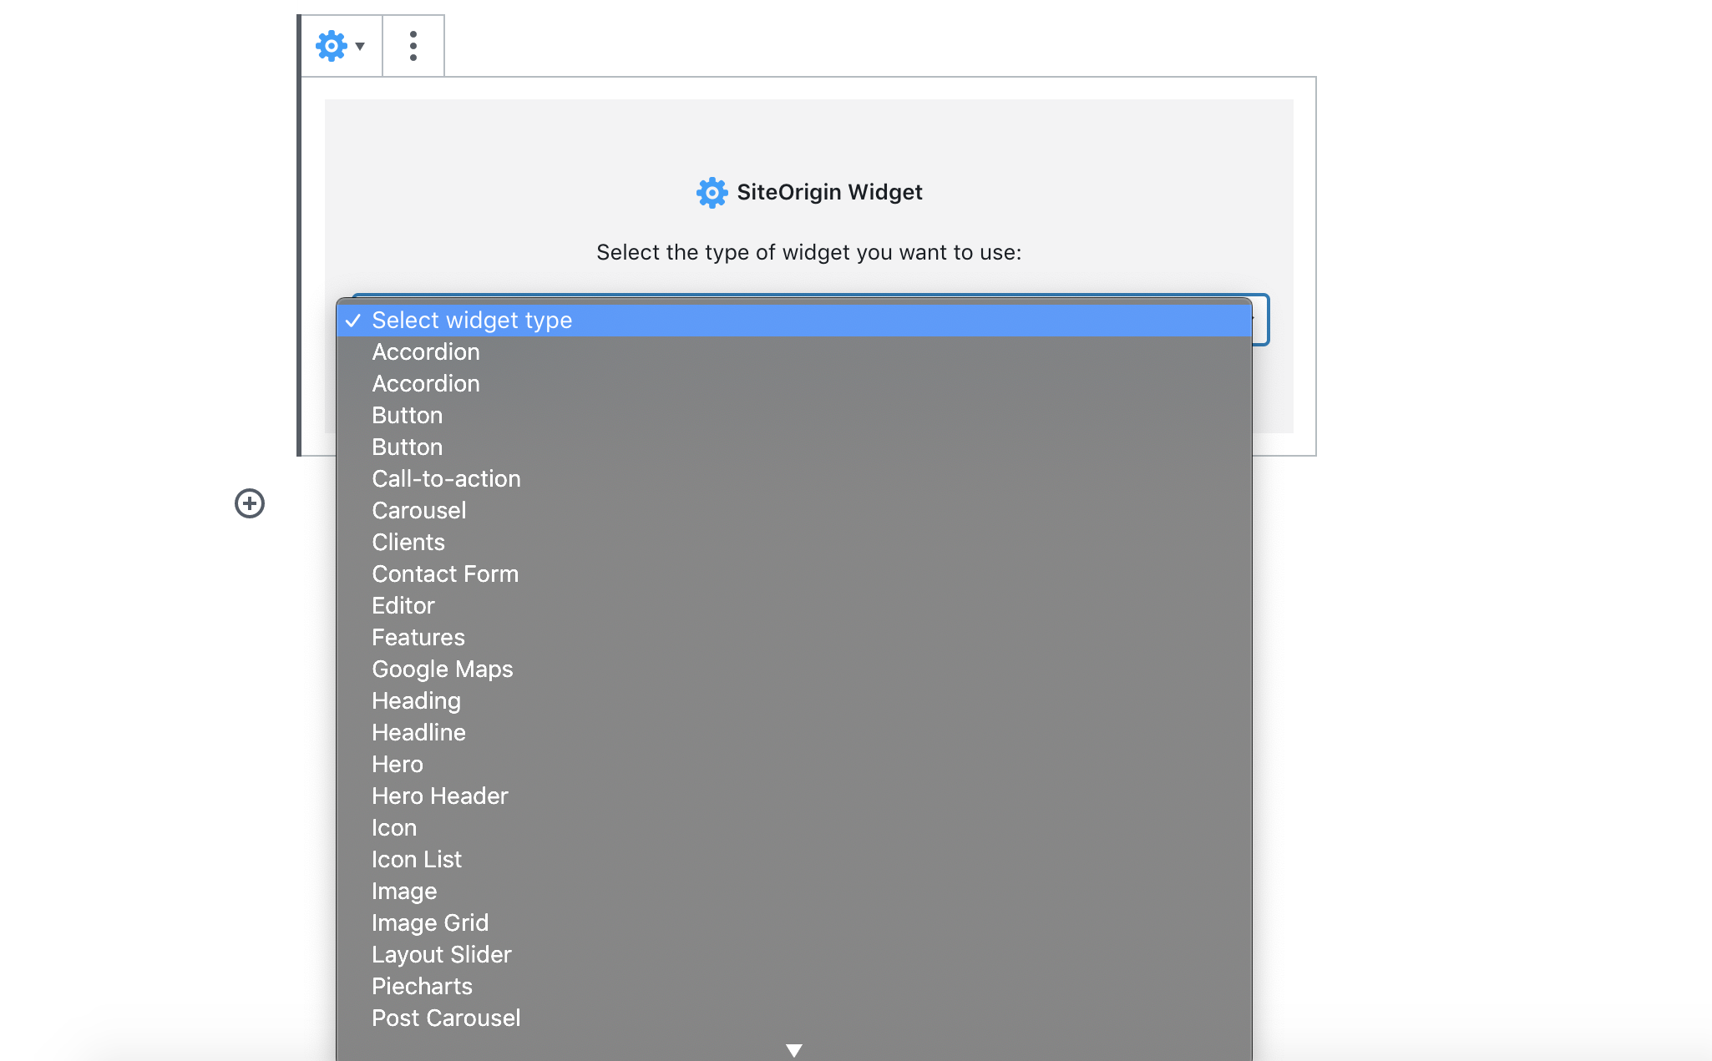Select the Button widget

(407, 415)
